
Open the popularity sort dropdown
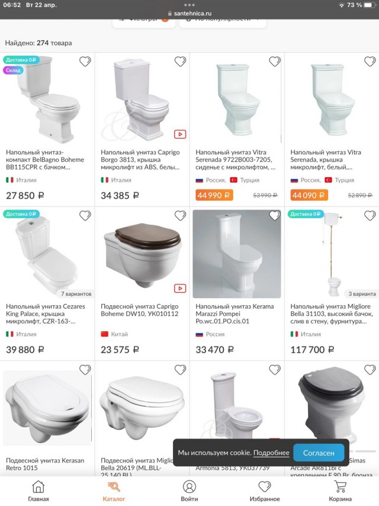(223, 23)
